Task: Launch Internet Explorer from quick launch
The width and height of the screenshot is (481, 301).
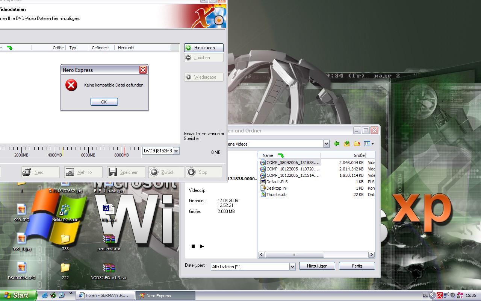Action: [45, 296]
